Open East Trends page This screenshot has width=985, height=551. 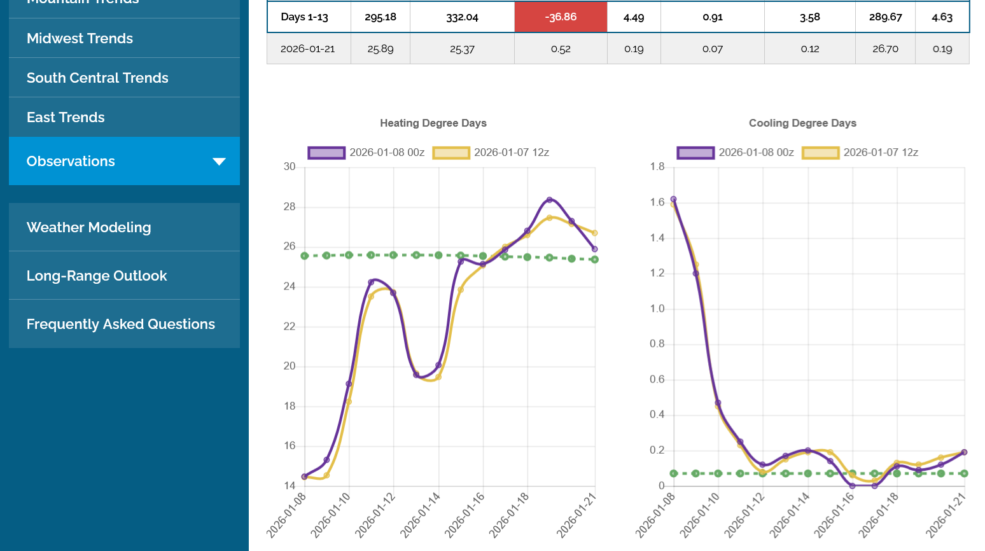(66, 118)
